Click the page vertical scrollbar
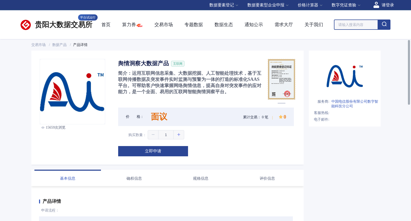 pyautogui.click(x=409, y=72)
